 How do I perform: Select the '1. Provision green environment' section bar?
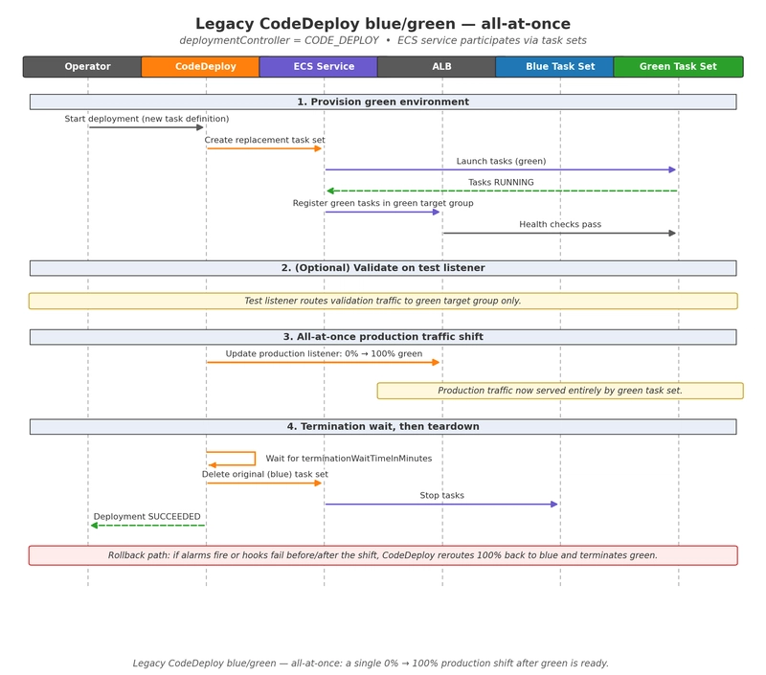tap(383, 101)
